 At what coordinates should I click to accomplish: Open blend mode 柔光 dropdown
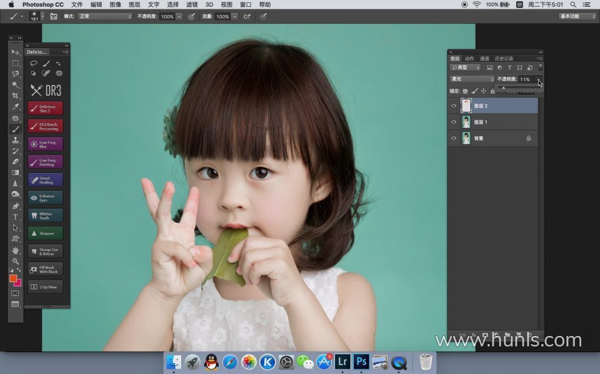pos(472,79)
